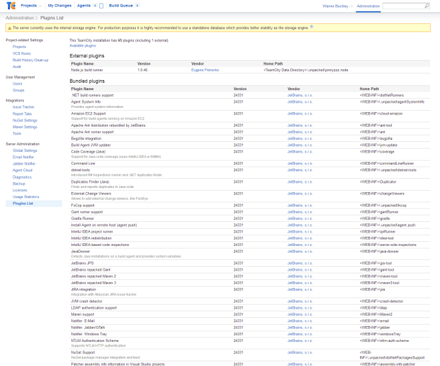Click the agent status icon beside Agents
440x366 pixels.
coord(101,6)
